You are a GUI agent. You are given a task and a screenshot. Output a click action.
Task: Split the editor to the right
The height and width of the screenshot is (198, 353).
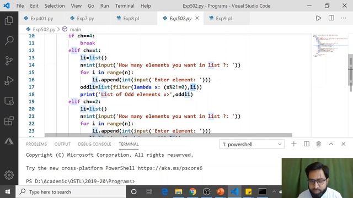(331, 18)
